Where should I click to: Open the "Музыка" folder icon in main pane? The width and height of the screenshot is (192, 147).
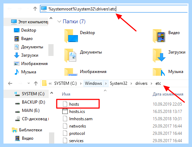click(159, 72)
